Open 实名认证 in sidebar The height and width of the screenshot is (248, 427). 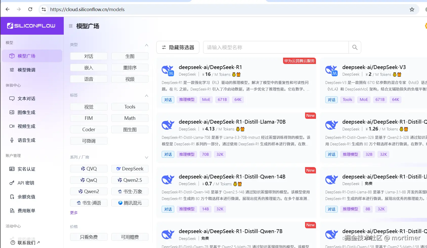pos(32,169)
